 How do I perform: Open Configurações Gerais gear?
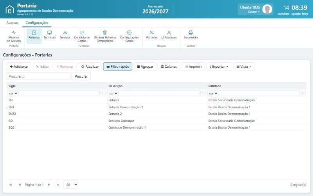(x=130, y=36)
